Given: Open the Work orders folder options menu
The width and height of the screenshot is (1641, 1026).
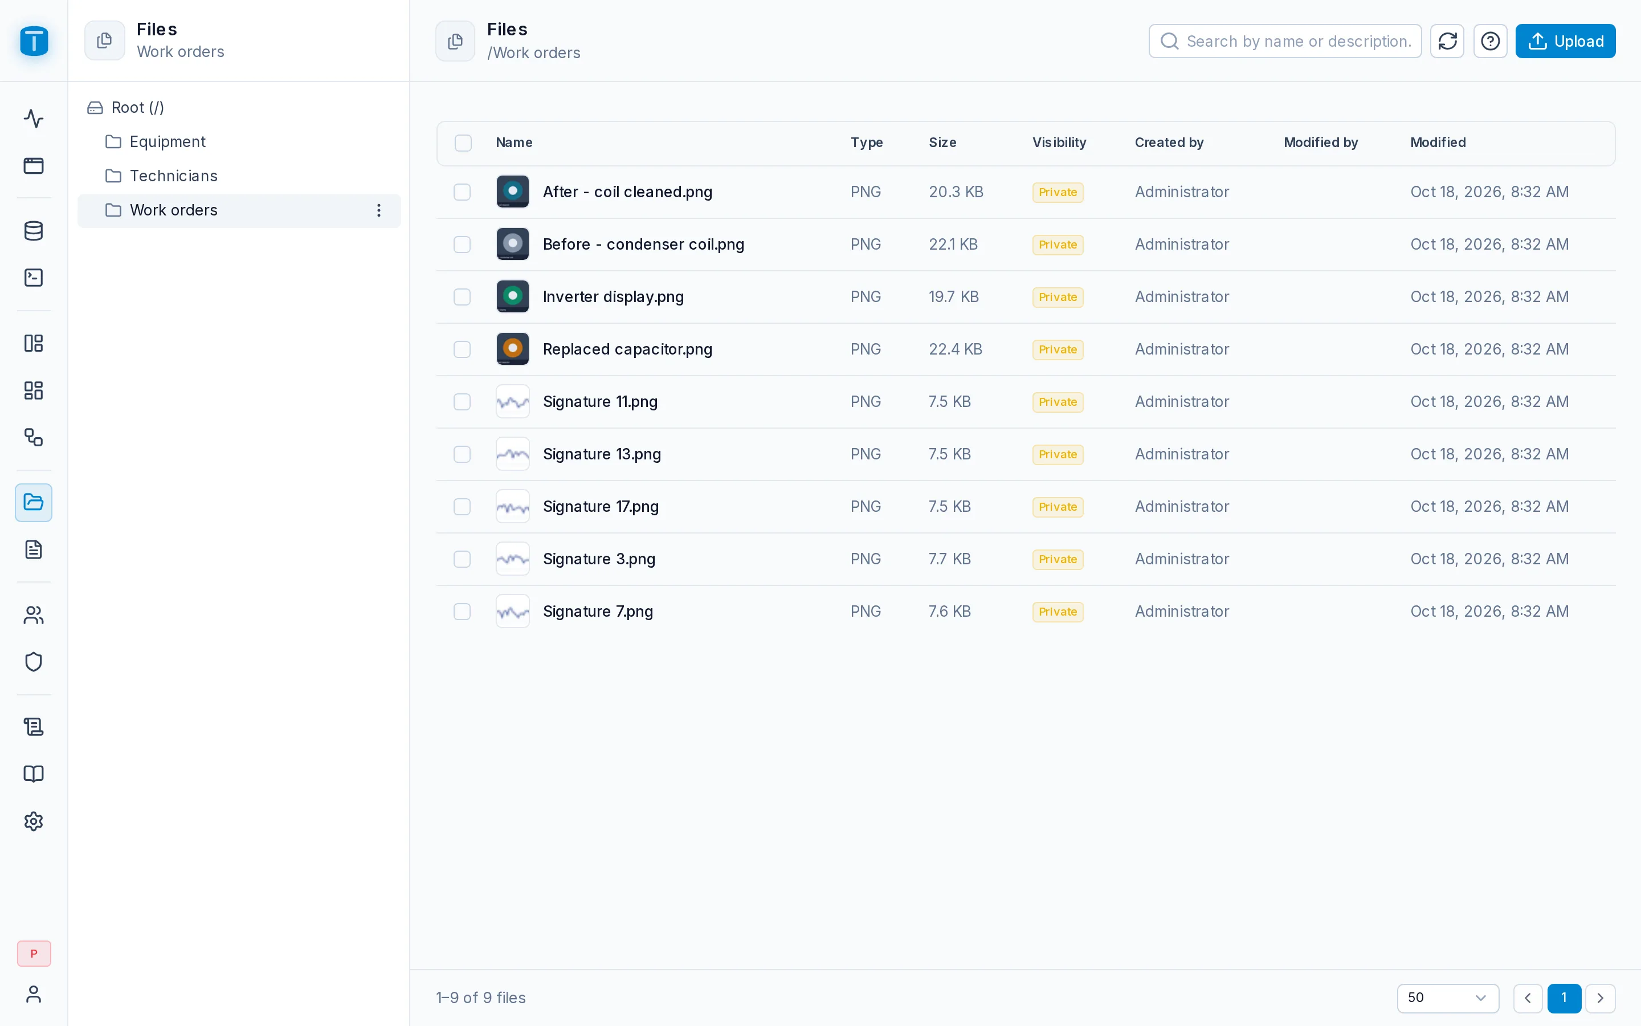Looking at the screenshot, I should (378, 210).
